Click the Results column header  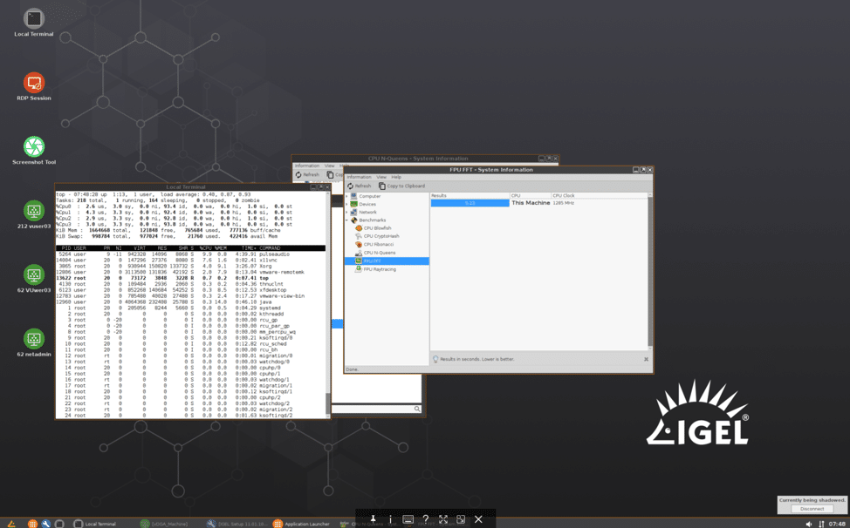pos(470,196)
